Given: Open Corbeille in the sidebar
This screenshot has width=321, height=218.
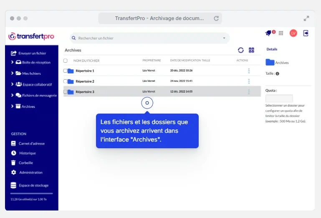Looking at the screenshot, I should point(25,163).
